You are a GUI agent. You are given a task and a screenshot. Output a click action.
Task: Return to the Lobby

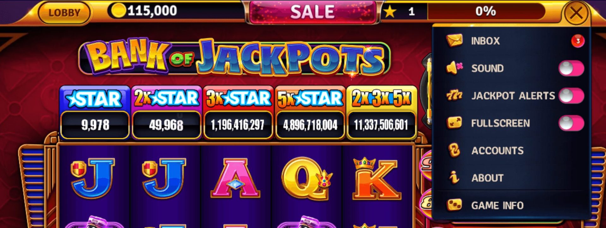(x=64, y=13)
